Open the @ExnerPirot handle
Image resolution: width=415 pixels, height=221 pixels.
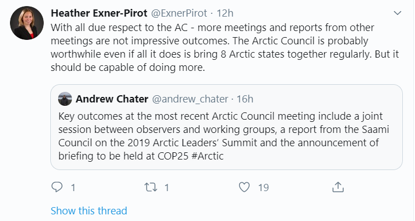[x=179, y=13]
